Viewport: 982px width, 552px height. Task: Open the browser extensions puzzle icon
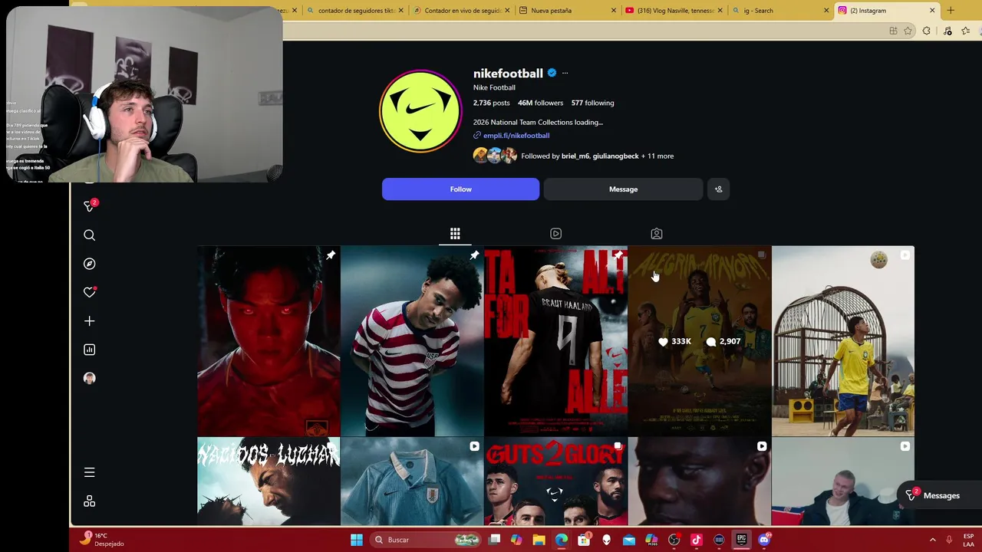[927, 31]
